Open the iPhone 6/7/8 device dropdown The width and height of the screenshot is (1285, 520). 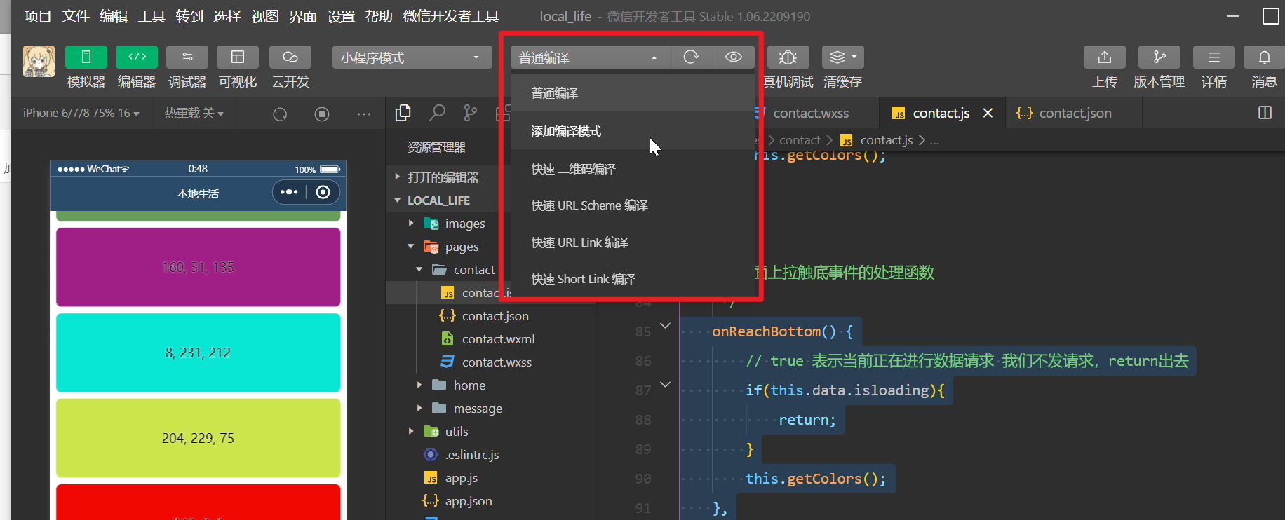[x=81, y=113]
